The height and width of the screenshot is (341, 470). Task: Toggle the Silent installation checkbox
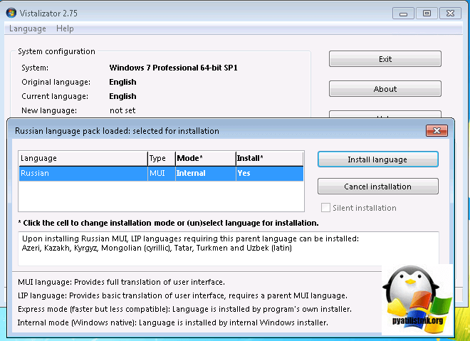[325, 208]
